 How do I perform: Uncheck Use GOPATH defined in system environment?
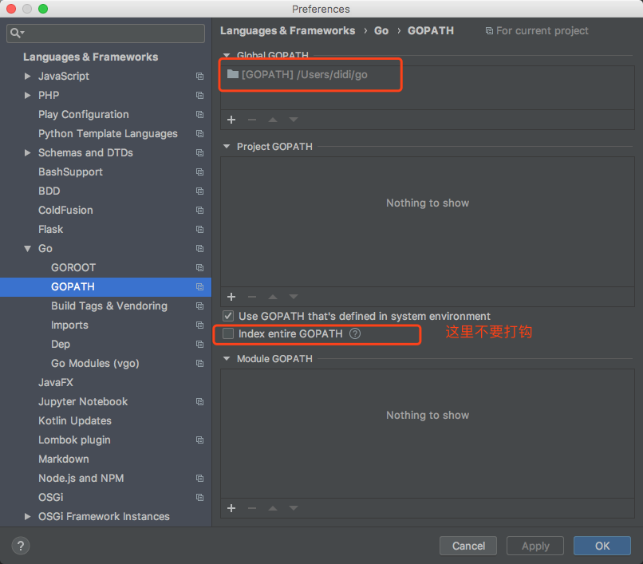[x=228, y=316]
